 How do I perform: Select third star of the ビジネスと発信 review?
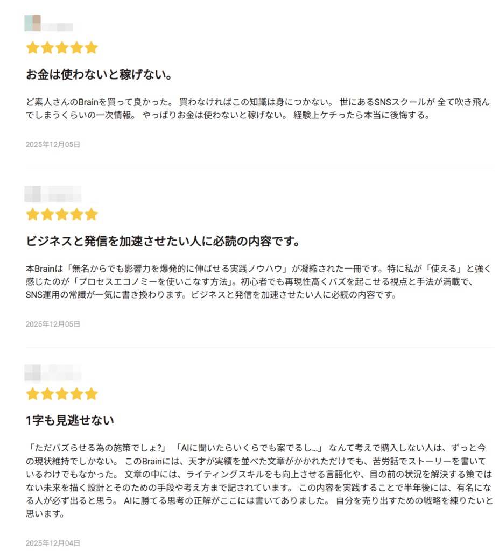pyautogui.click(x=62, y=215)
